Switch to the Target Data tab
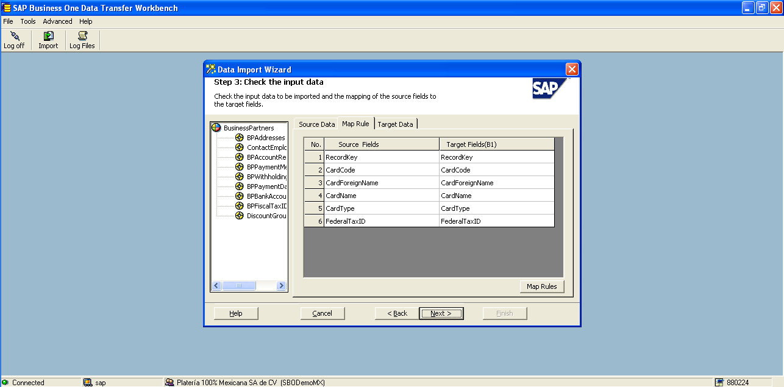The height and width of the screenshot is (387, 784). pos(395,124)
